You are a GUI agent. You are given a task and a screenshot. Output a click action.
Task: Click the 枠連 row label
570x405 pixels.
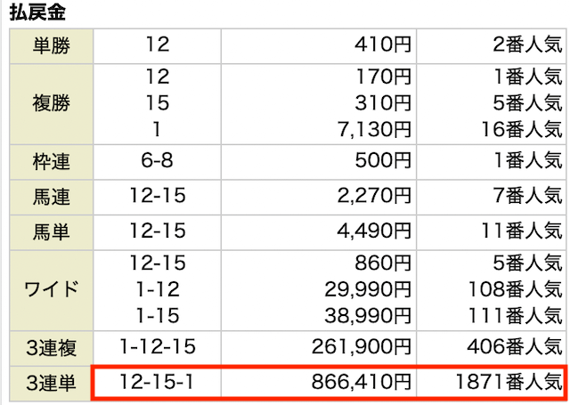pos(52,162)
